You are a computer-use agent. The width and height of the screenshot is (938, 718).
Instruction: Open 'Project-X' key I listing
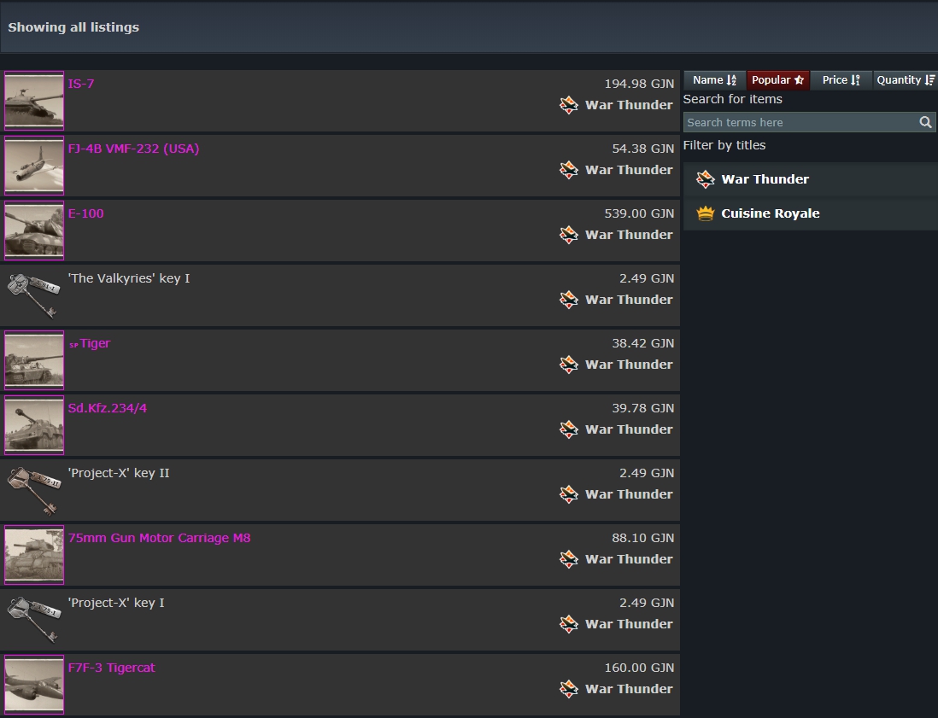(116, 604)
